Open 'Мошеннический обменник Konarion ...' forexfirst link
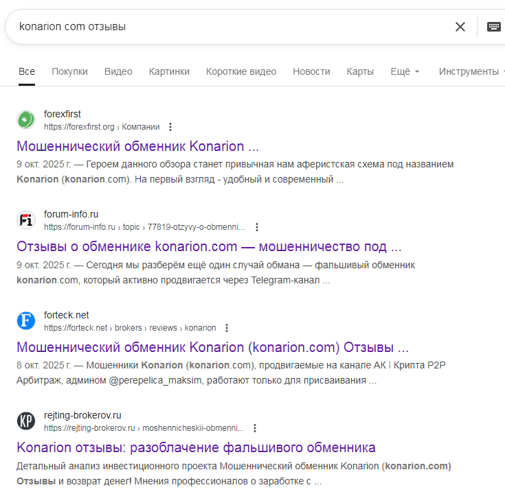 tap(137, 146)
